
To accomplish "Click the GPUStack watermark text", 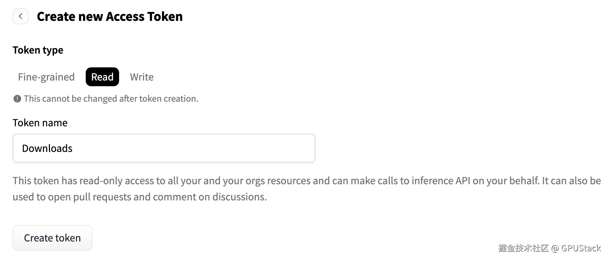I will pyautogui.click(x=581, y=248).
